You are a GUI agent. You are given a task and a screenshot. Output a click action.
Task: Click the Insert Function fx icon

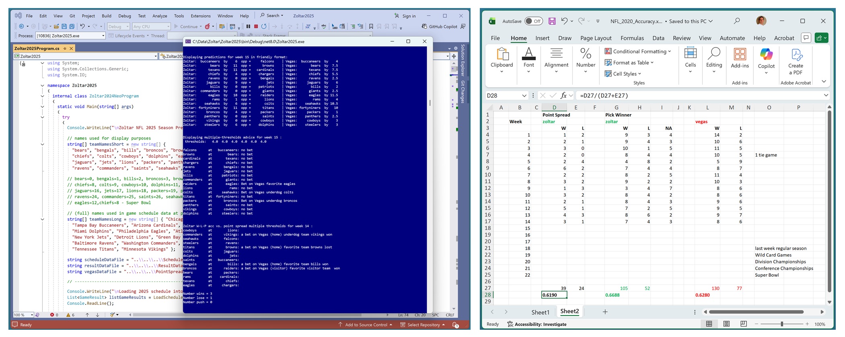point(563,95)
